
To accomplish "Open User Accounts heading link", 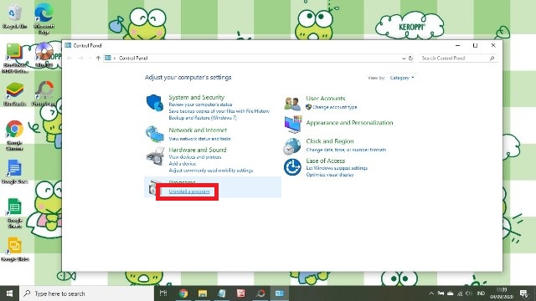I will (x=326, y=99).
